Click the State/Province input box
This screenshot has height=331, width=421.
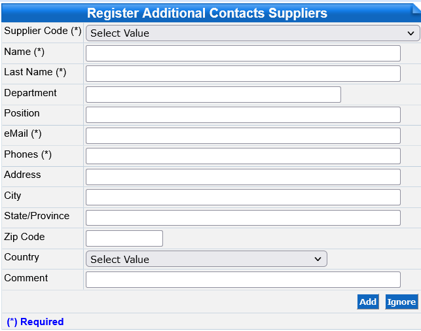pos(243,218)
